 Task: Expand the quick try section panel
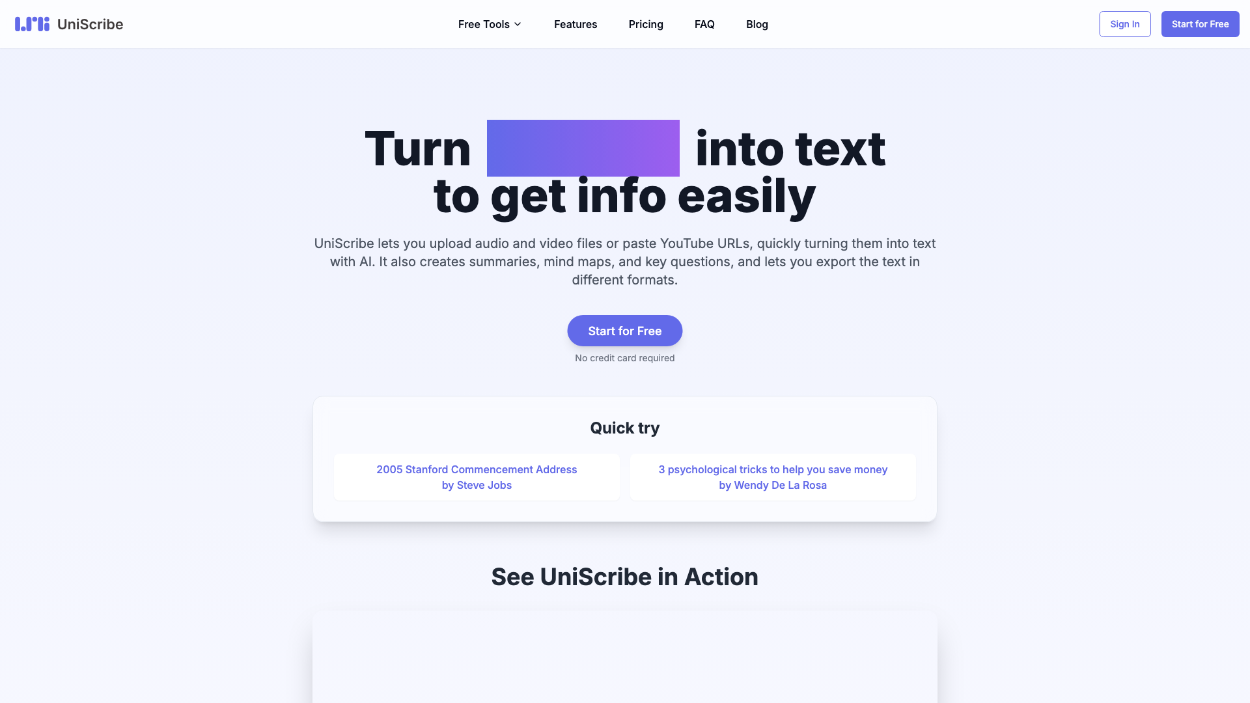625,428
